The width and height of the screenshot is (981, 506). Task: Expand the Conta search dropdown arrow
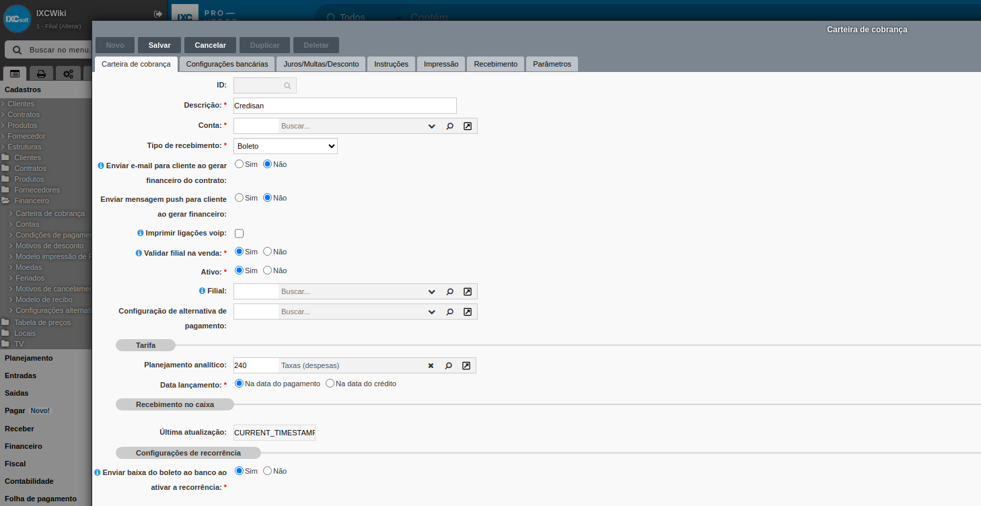pos(431,126)
